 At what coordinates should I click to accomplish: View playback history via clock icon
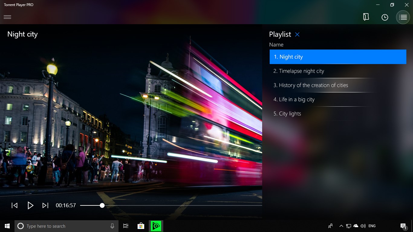385,17
